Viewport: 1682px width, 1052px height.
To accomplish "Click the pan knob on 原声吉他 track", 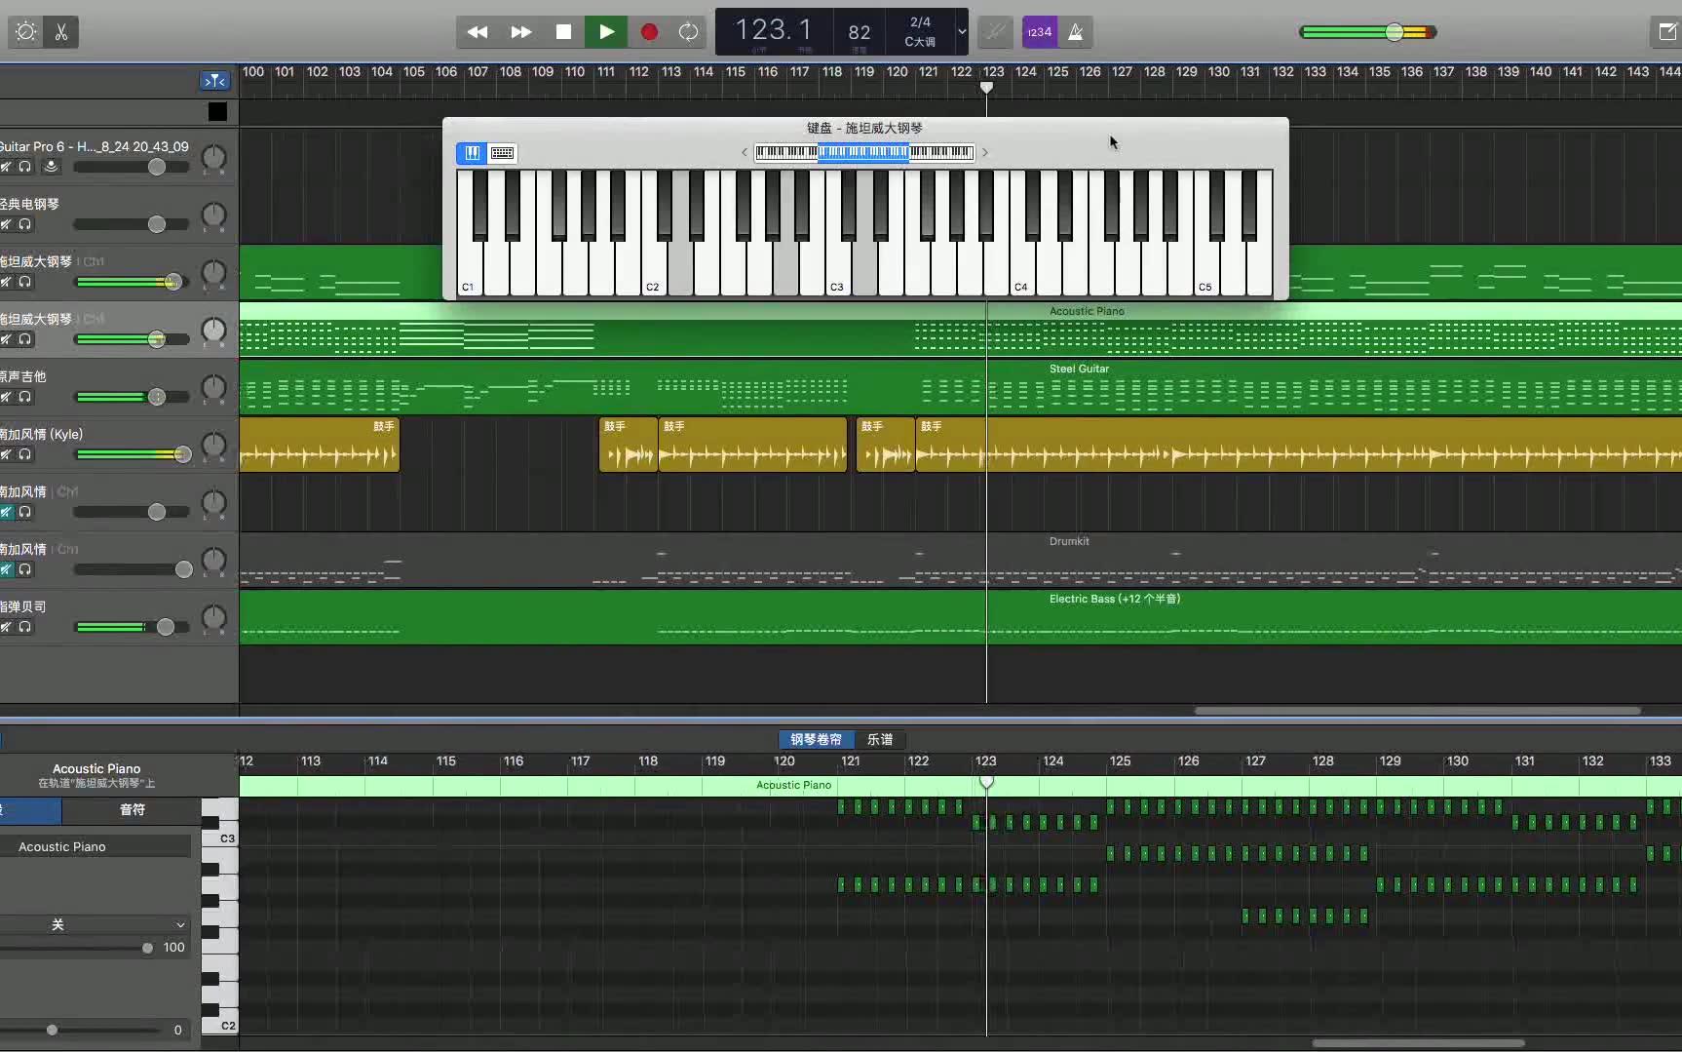I will pos(213,388).
